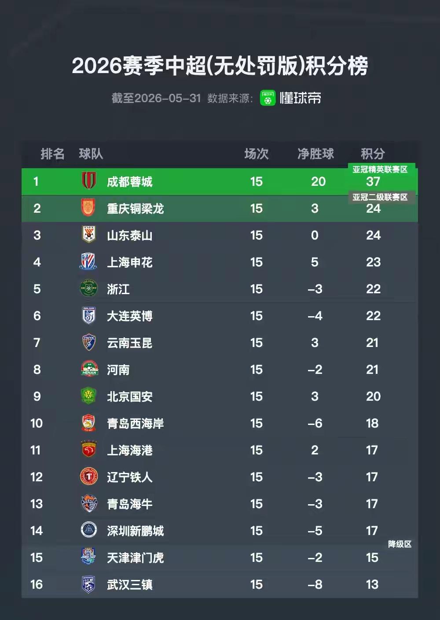440x620 pixels.
Task: Click the 北京国安 green crest
Action: tap(89, 396)
